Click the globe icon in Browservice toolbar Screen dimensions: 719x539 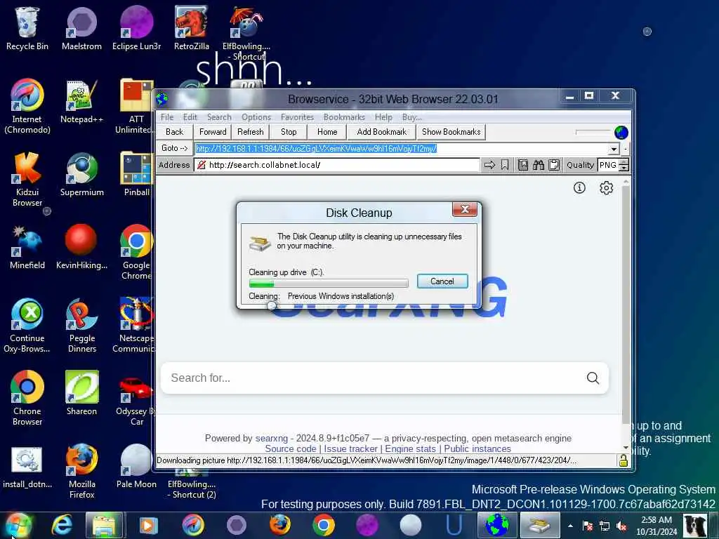621,133
